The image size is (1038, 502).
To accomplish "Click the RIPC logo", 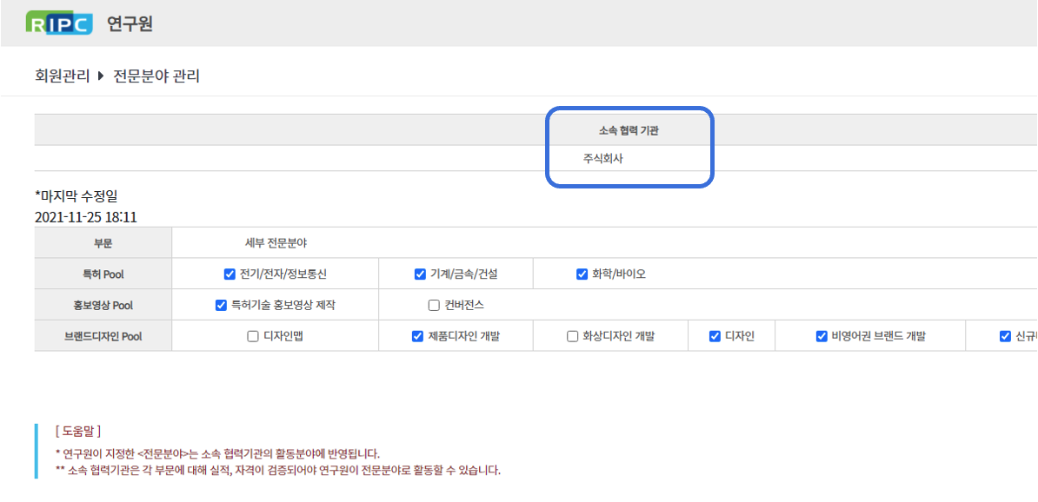I will (x=59, y=23).
